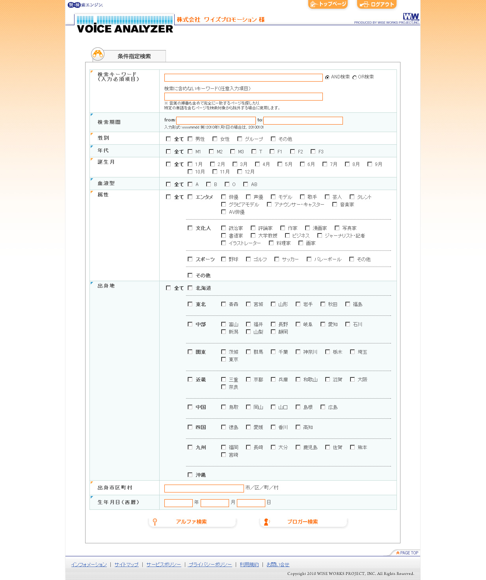Check the 政治家 checkbox
This screenshot has height=580, width=486.
(x=223, y=228)
